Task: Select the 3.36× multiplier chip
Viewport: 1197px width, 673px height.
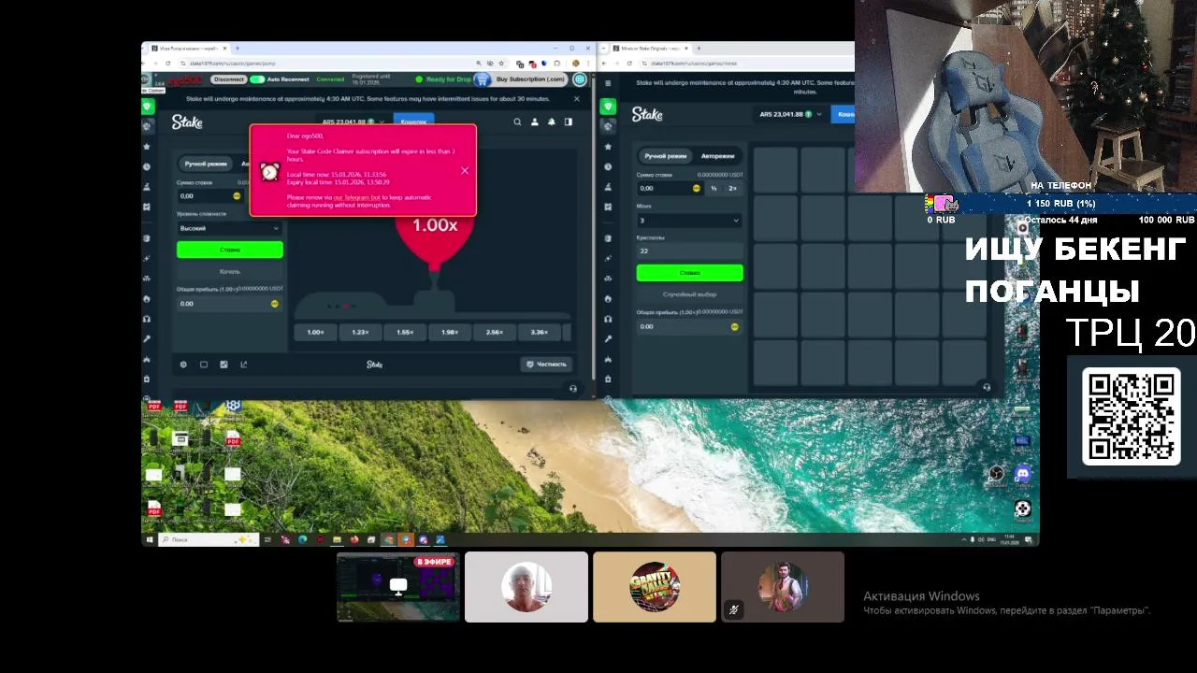Action: click(x=540, y=333)
